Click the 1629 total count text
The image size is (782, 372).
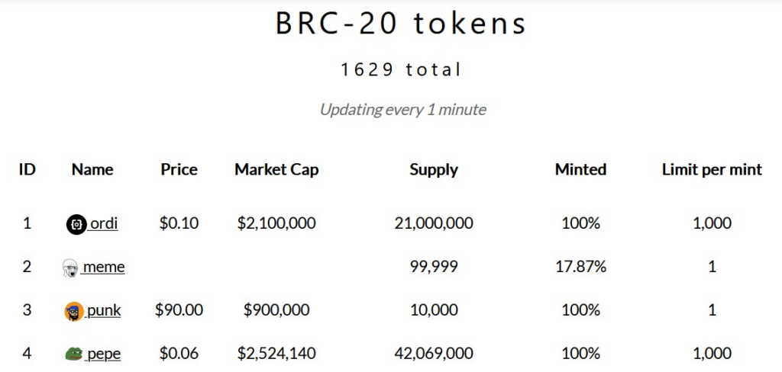(401, 70)
